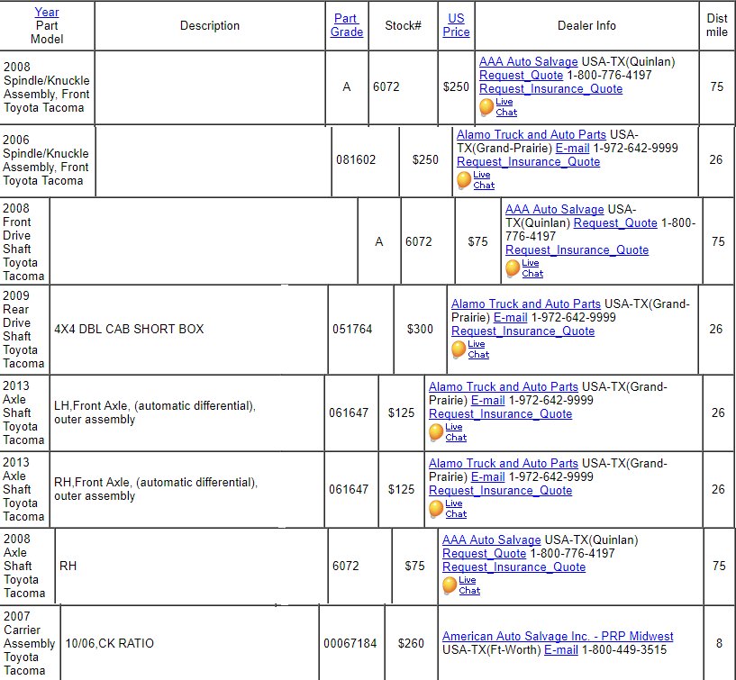736x680 pixels.
Task: Click the '2009 Rear Drive Shaft Toyota Tacoma' cell
Action: (24, 330)
